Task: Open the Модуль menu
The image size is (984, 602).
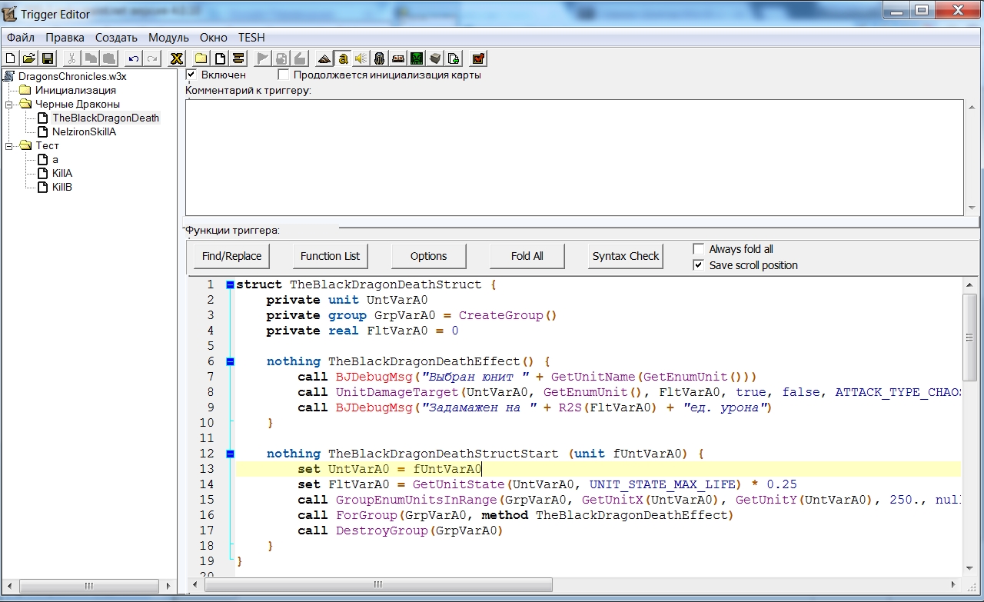Action: pos(168,37)
